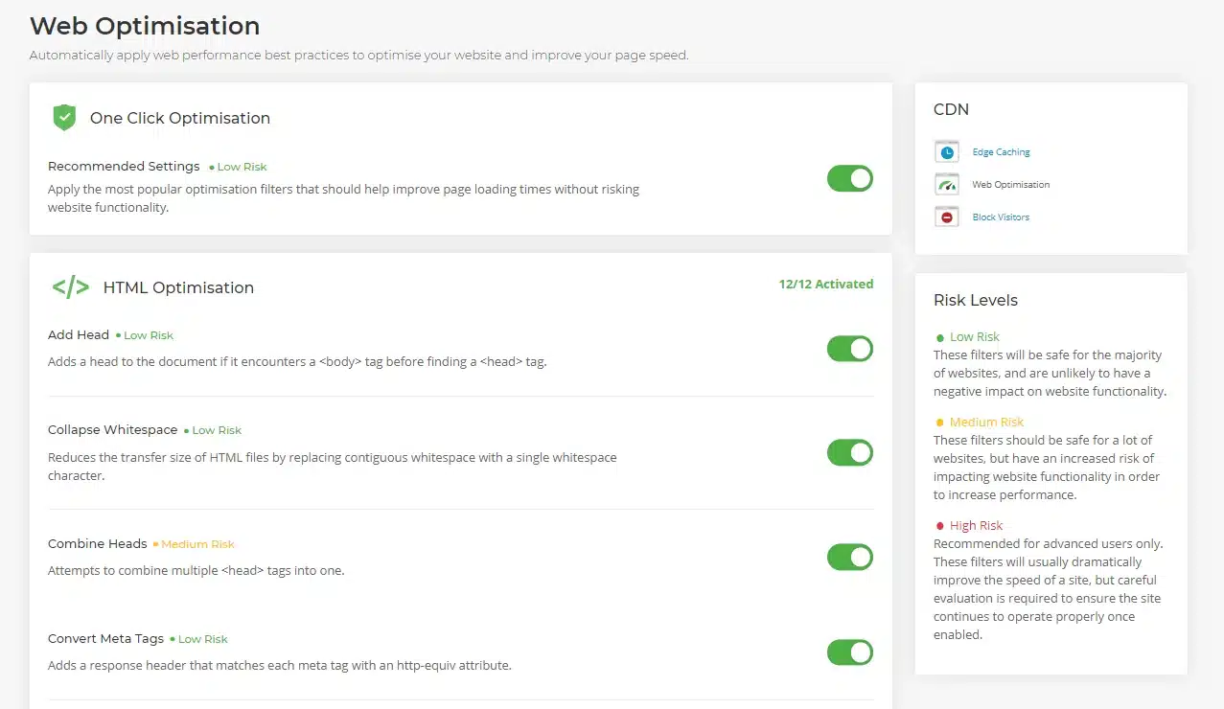This screenshot has width=1224, height=709.
Task: Click the Low Risk badge next to Collapse Whitespace
Action: click(x=213, y=430)
